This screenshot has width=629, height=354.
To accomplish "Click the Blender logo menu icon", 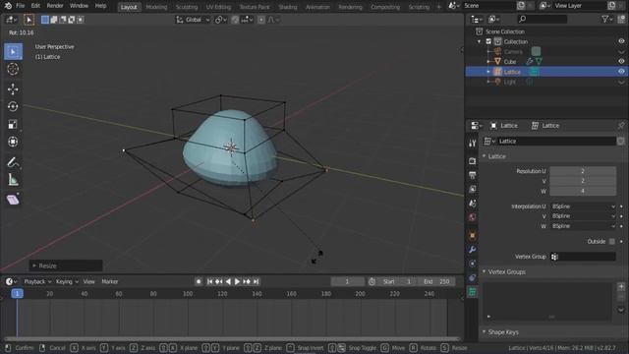I will (x=8, y=6).
